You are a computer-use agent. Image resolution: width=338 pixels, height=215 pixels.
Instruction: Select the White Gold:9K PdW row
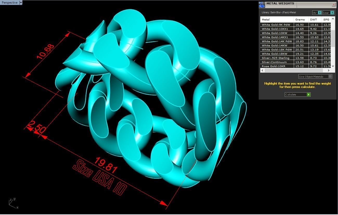(296, 25)
